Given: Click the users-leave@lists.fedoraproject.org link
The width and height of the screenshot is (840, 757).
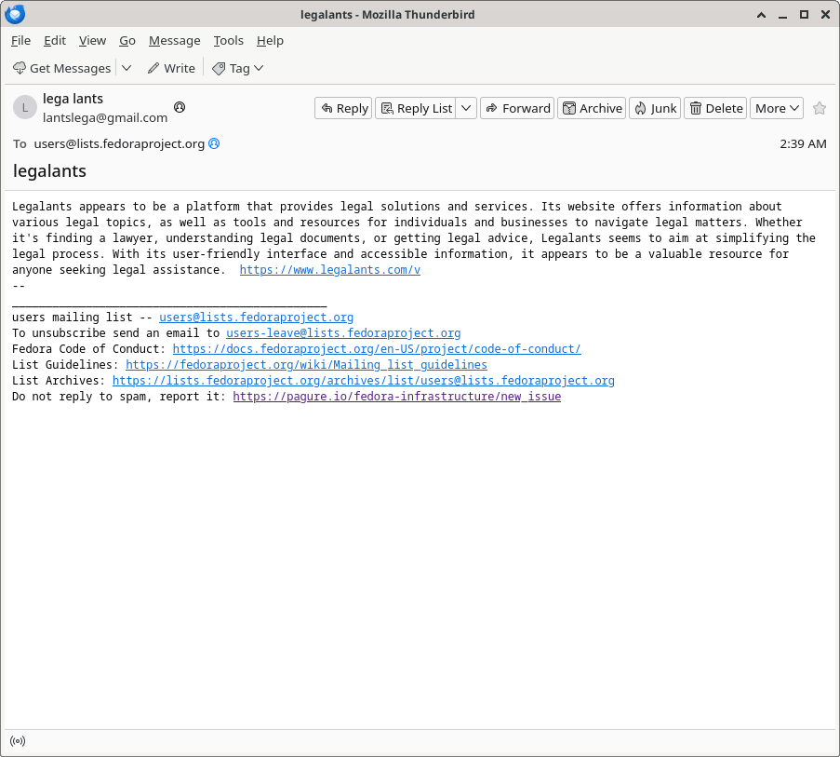Looking at the screenshot, I should pyautogui.click(x=343, y=333).
